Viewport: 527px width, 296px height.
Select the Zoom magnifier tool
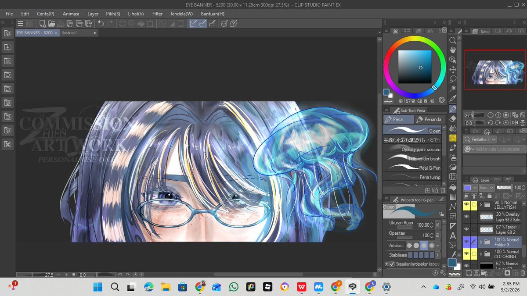[453, 40]
